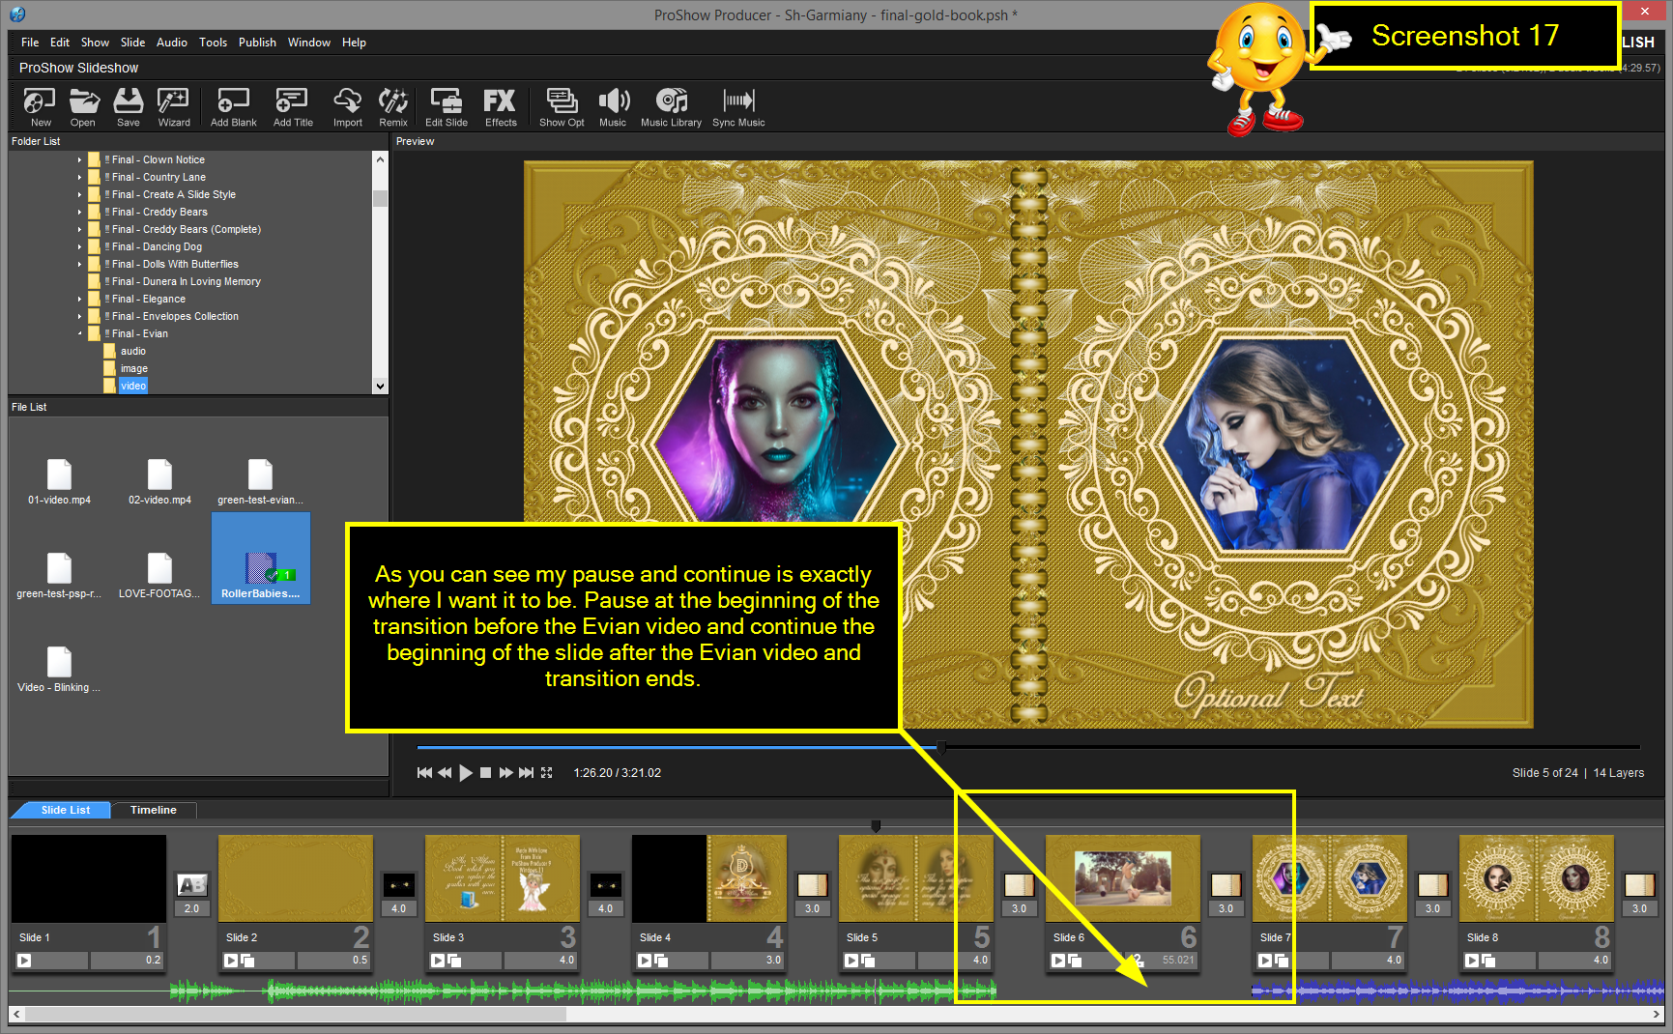The height and width of the screenshot is (1034, 1673).
Task: Click the slide list horizontal scrollbar thumb
Action: click(296, 1014)
